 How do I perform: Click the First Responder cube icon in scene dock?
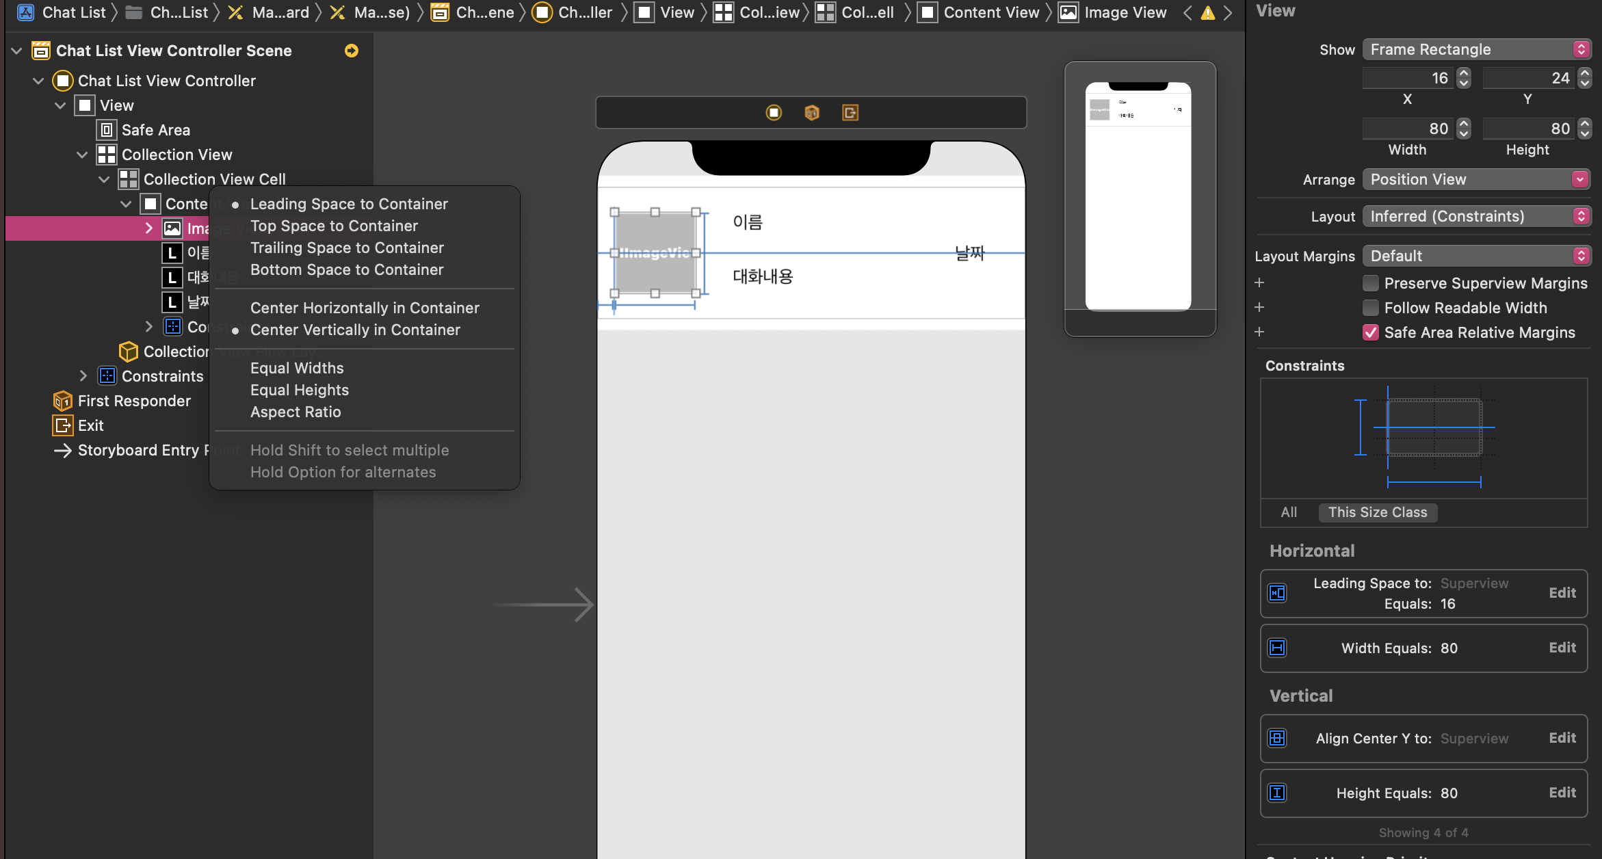click(812, 113)
